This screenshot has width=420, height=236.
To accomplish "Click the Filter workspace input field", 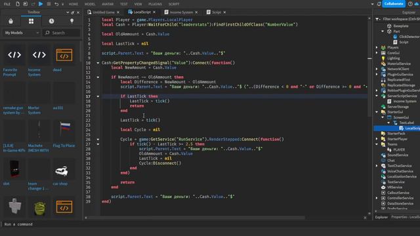I will coord(401,19).
